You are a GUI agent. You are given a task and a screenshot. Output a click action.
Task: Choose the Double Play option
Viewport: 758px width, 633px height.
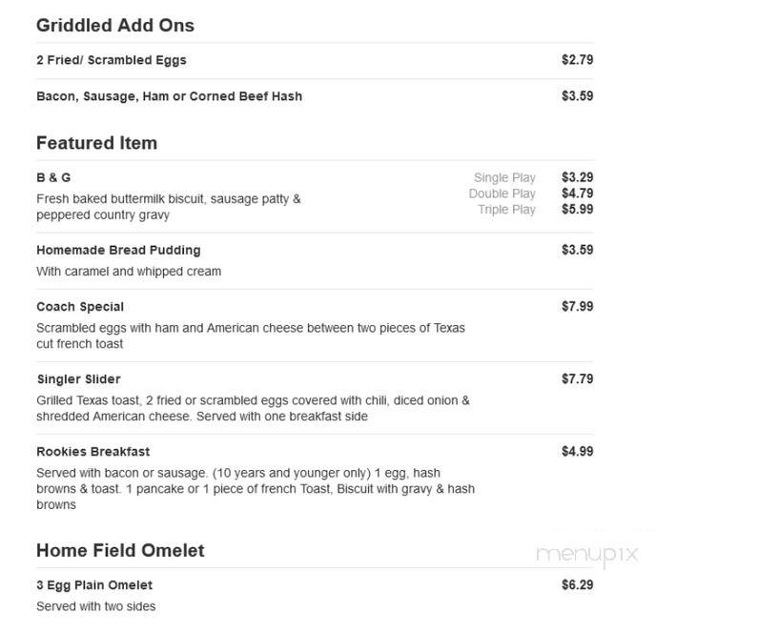502,194
